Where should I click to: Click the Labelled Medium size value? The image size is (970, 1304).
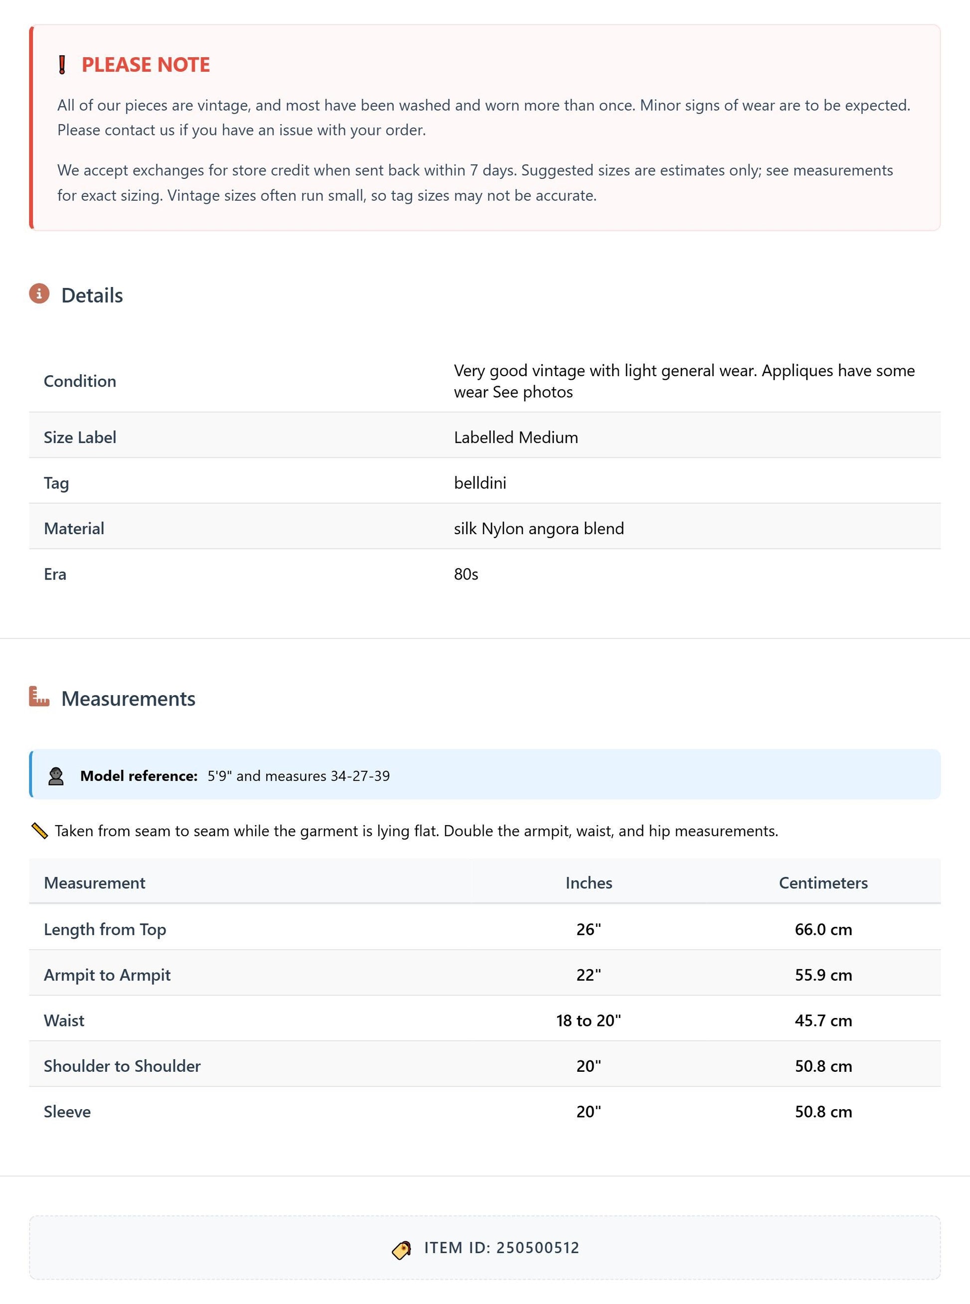pyautogui.click(x=515, y=437)
